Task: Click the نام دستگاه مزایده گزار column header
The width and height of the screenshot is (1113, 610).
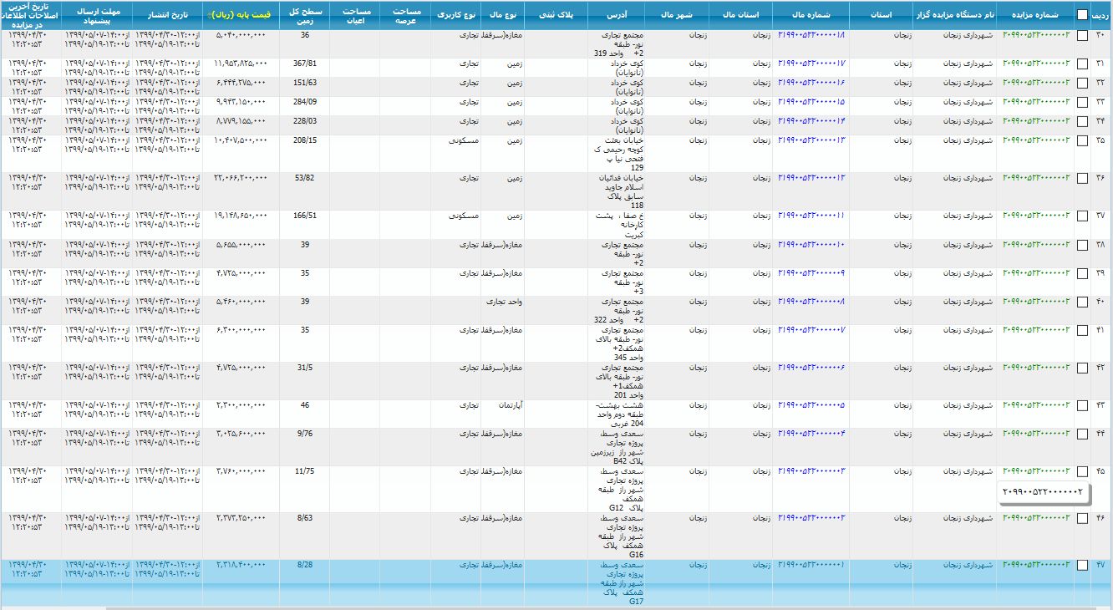Action: (x=953, y=15)
